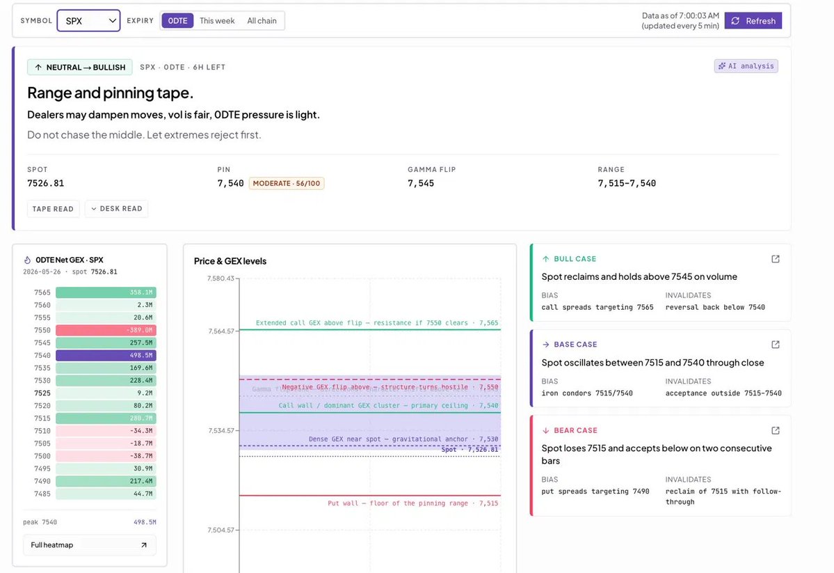
Task: Click 'call spreads targeting 7565' bias
Action: (x=598, y=307)
